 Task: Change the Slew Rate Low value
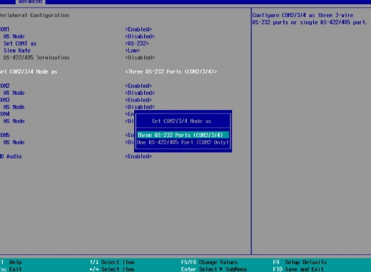click(x=133, y=51)
